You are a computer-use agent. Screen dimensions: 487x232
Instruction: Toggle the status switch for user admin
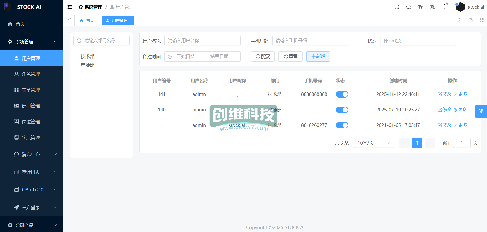[342, 125]
